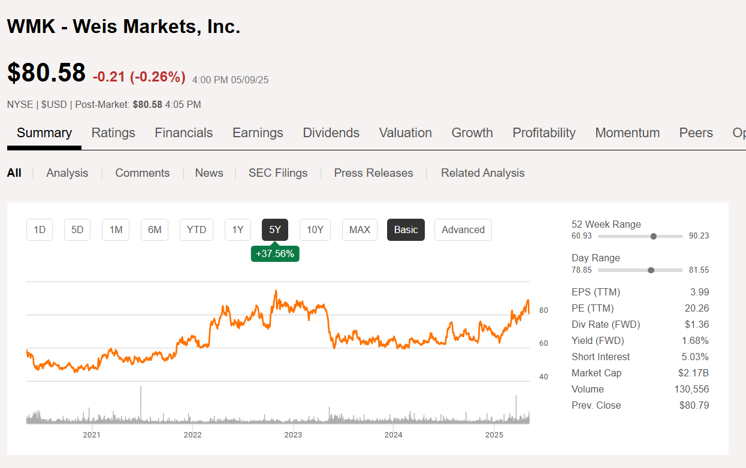The image size is (746, 468).
Task: Go to the Dividends tab
Action: pyautogui.click(x=331, y=133)
